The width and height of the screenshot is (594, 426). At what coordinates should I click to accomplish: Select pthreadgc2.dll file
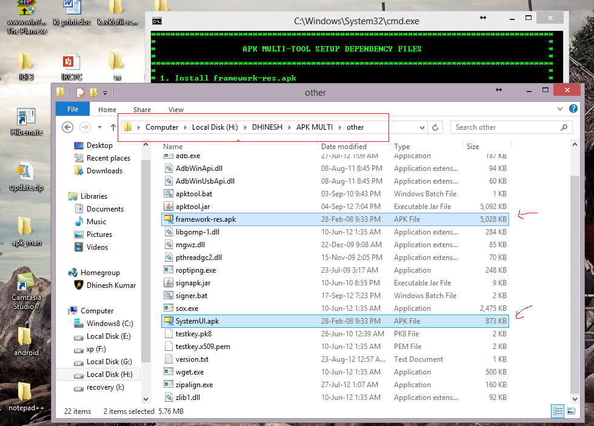pos(335,258)
